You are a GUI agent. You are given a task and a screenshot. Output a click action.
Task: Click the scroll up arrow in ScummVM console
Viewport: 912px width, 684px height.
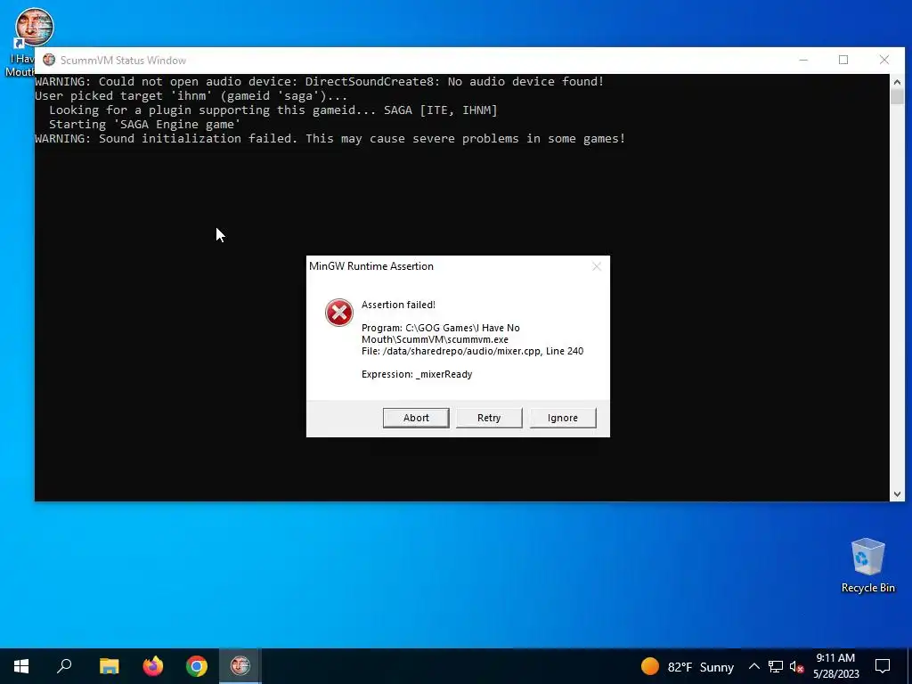pos(897,82)
